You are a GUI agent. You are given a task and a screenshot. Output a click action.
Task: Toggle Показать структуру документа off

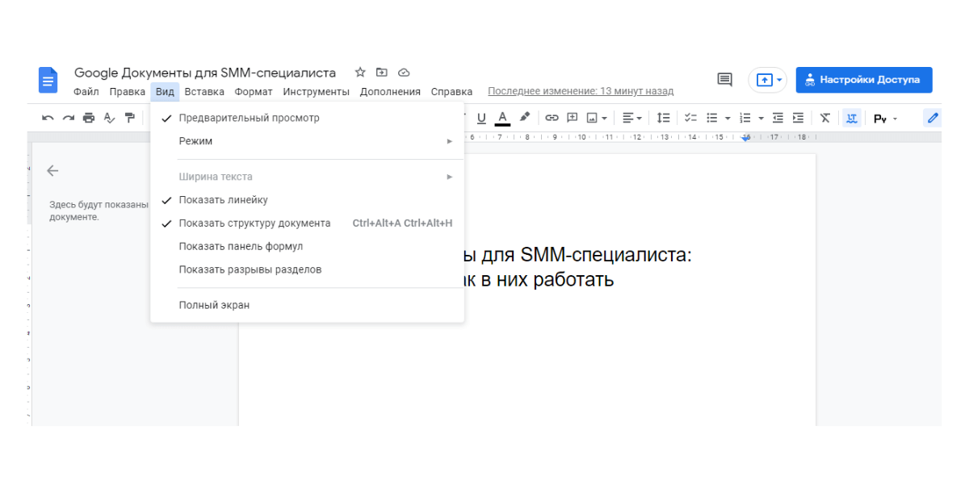click(x=254, y=223)
